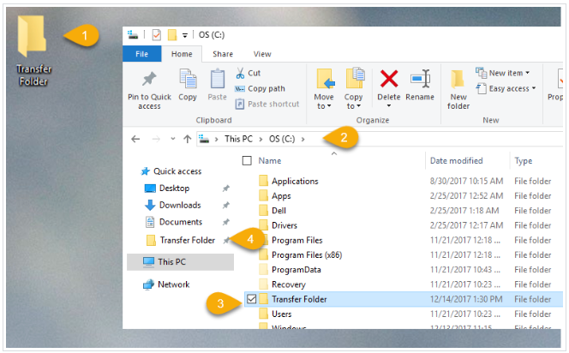Toggle the select-all checkbox beside Name
Viewport: 569px width, 353px height.
[247, 161]
